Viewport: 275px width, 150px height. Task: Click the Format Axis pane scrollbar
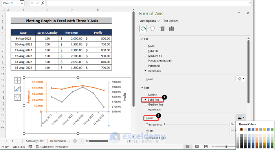(x=248, y=72)
